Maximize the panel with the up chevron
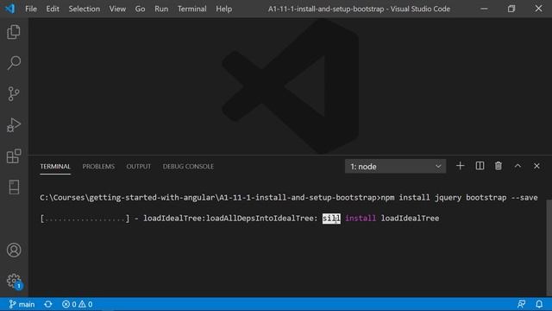The image size is (552, 311). (517, 166)
